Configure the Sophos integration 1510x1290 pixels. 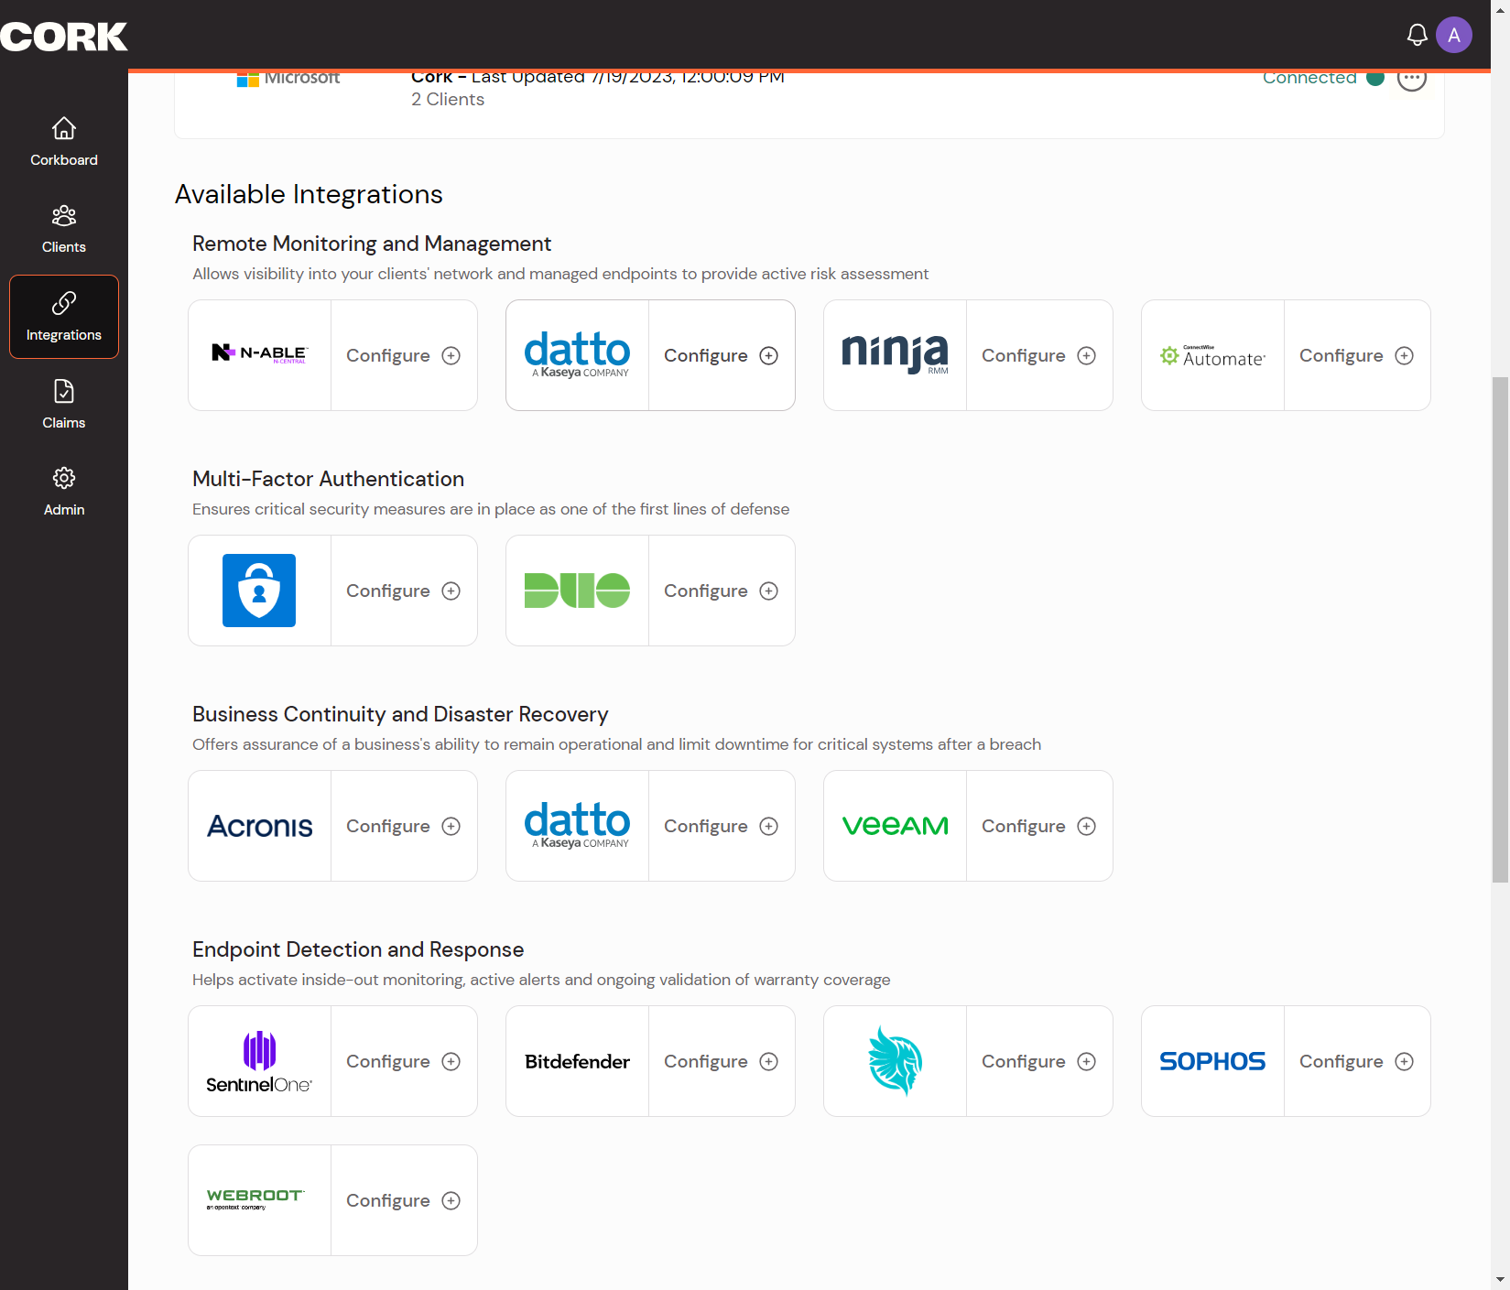[1356, 1061]
